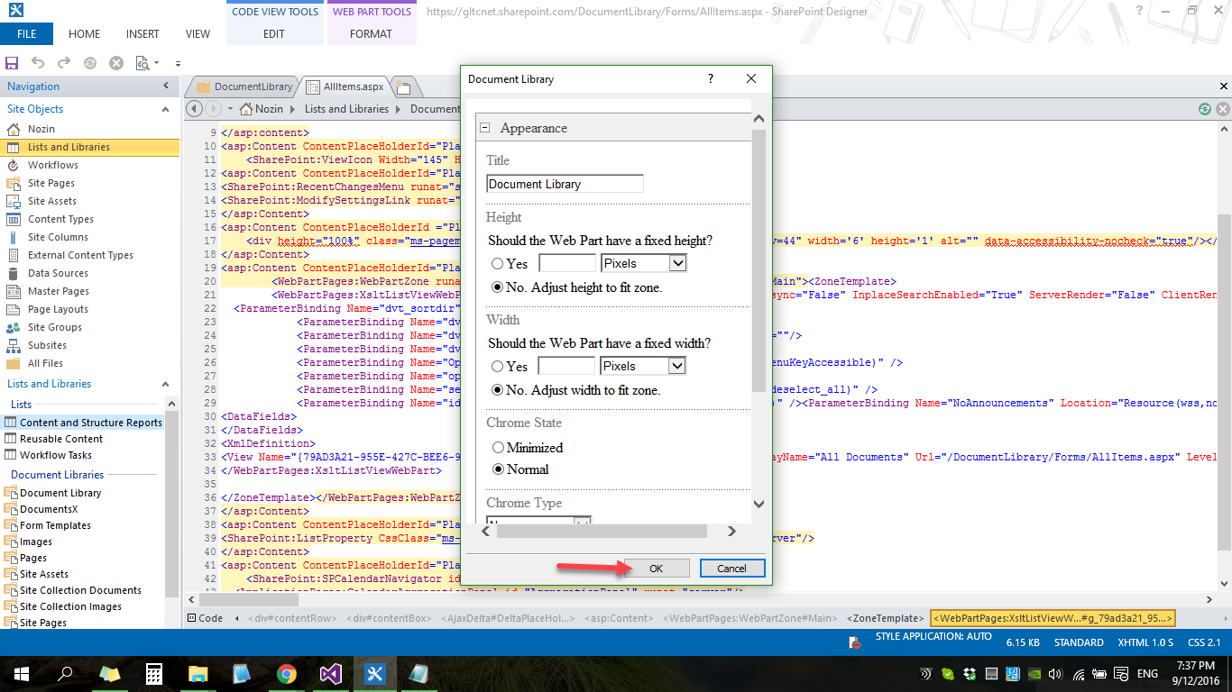The width and height of the screenshot is (1232, 692).
Task: Click the Undo arrow in quick access toolbar
Action: coord(38,63)
